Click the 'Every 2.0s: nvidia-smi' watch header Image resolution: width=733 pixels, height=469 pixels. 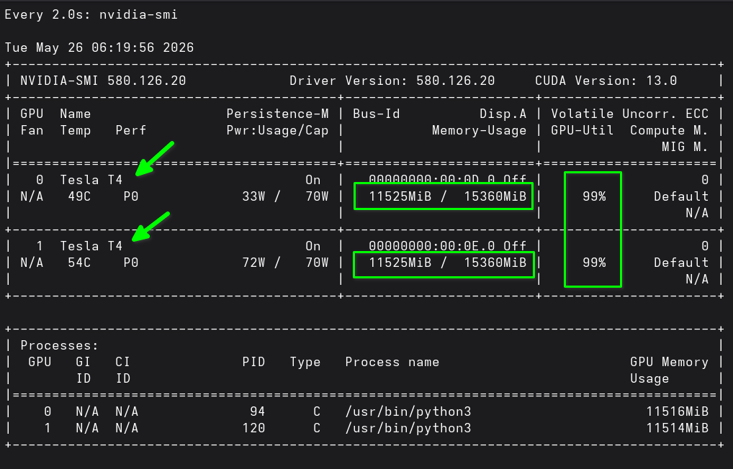click(x=91, y=14)
